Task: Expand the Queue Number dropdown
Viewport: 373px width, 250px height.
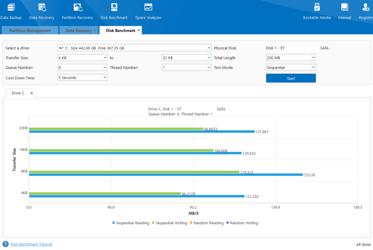Action: [105, 67]
